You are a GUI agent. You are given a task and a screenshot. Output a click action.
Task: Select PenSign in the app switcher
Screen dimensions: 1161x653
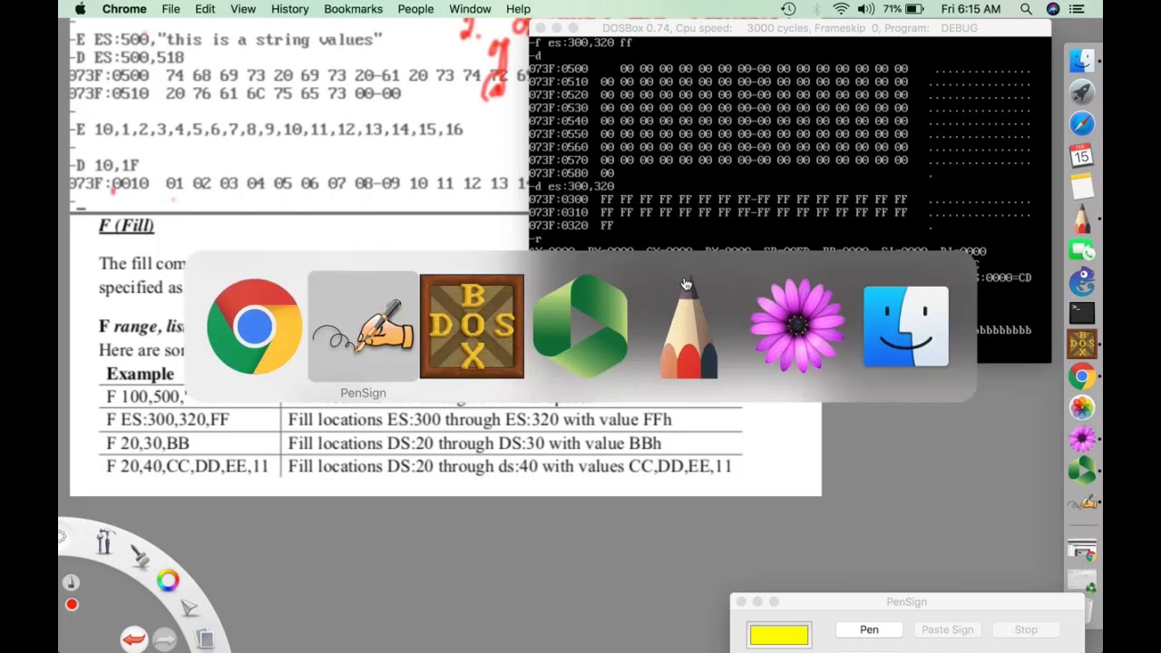coord(363,326)
